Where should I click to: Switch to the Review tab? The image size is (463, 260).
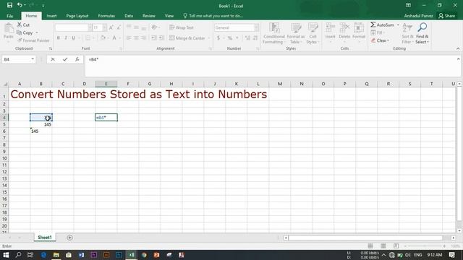(149, 16)
